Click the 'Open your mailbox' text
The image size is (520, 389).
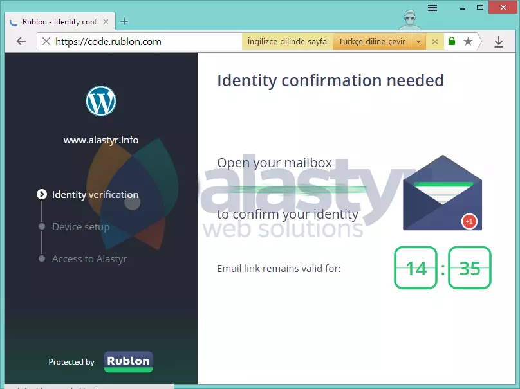click(274, 163)
